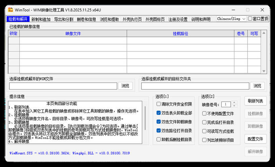
Task: Decrease 映像卷号 with the down arrow
Action: click(x=234, y=106)
